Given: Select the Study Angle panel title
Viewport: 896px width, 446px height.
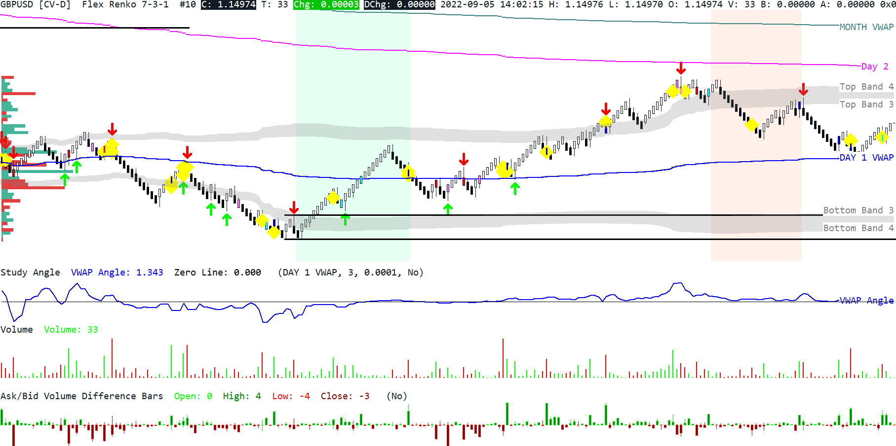Looking at the screenshot, I should 30,273.
